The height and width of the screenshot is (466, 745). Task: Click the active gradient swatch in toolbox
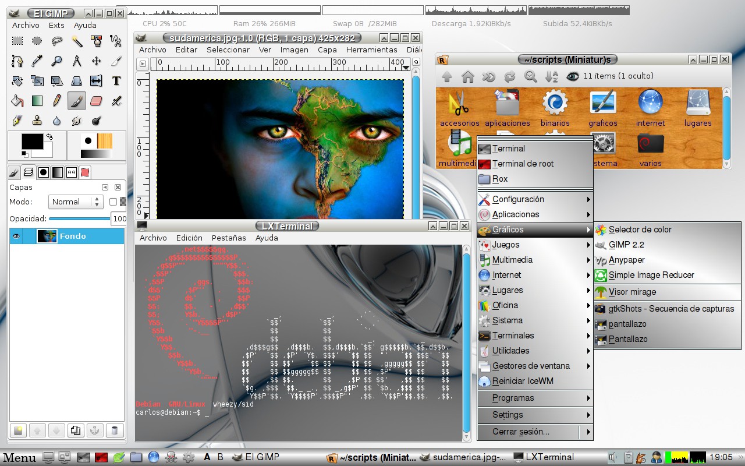(97, 154)
